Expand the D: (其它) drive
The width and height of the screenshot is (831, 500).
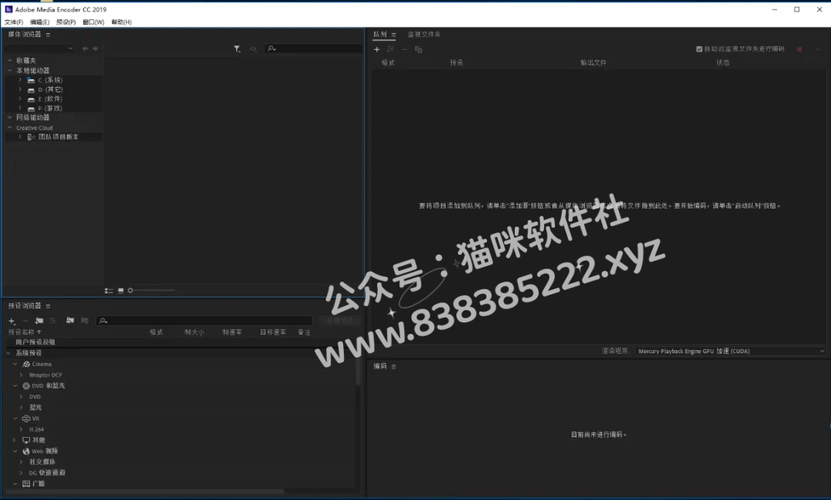tap(20, 89)
